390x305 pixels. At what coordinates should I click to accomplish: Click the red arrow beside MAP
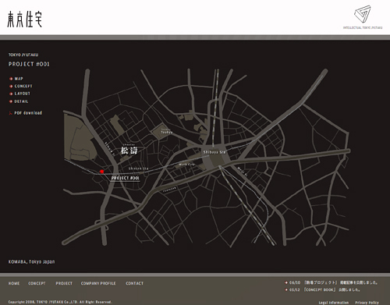(x=11, y=79)
